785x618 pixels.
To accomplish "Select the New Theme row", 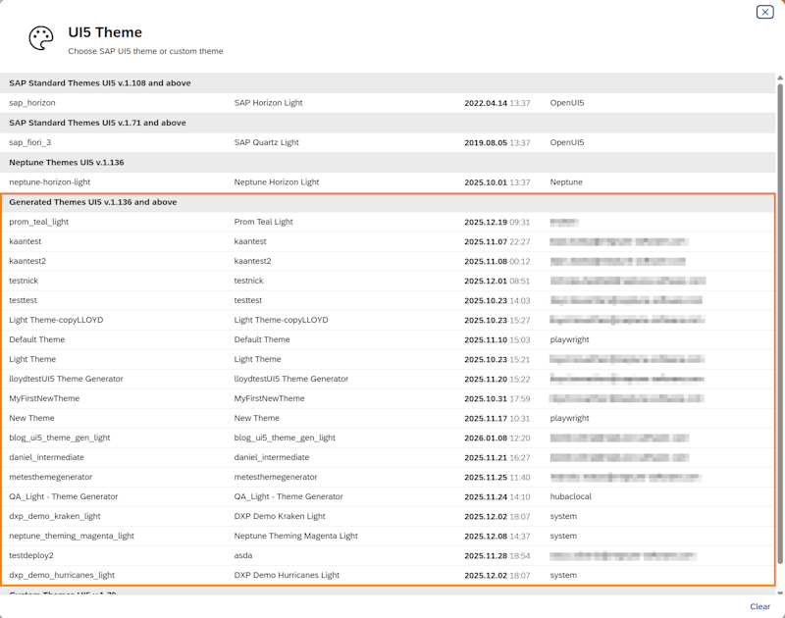I will click(388, 418).
